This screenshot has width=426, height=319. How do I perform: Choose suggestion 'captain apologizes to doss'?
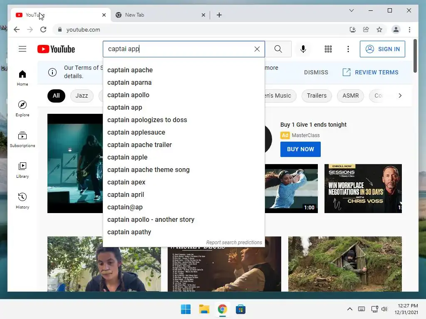point(183,120)
